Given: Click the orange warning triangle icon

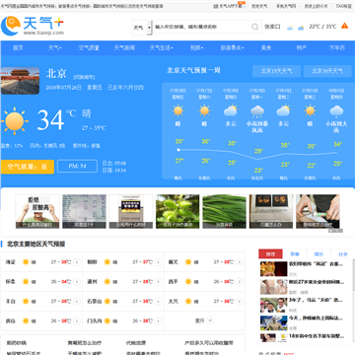Looking at the screenshot, I should (344, 26).
